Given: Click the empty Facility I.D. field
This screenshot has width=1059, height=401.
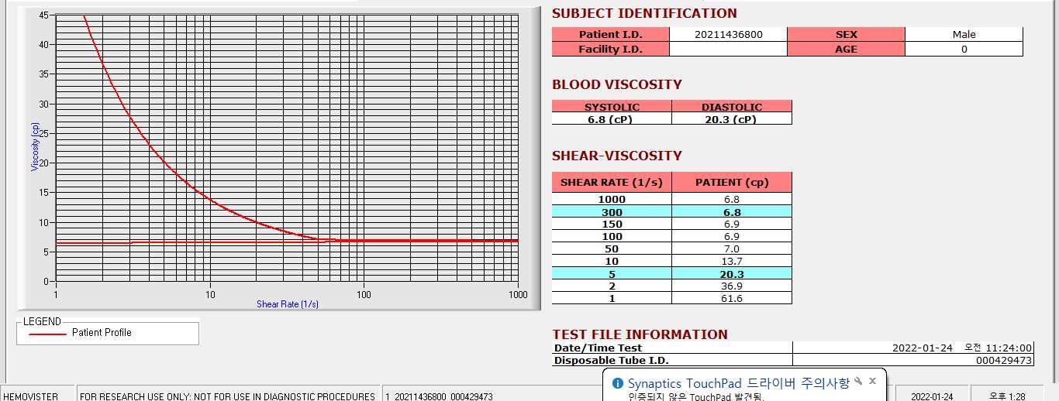Looking at the screenshot, I should 728,50.
